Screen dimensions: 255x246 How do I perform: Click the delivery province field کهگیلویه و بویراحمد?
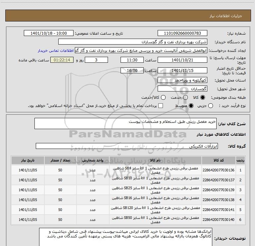[182, 80]
